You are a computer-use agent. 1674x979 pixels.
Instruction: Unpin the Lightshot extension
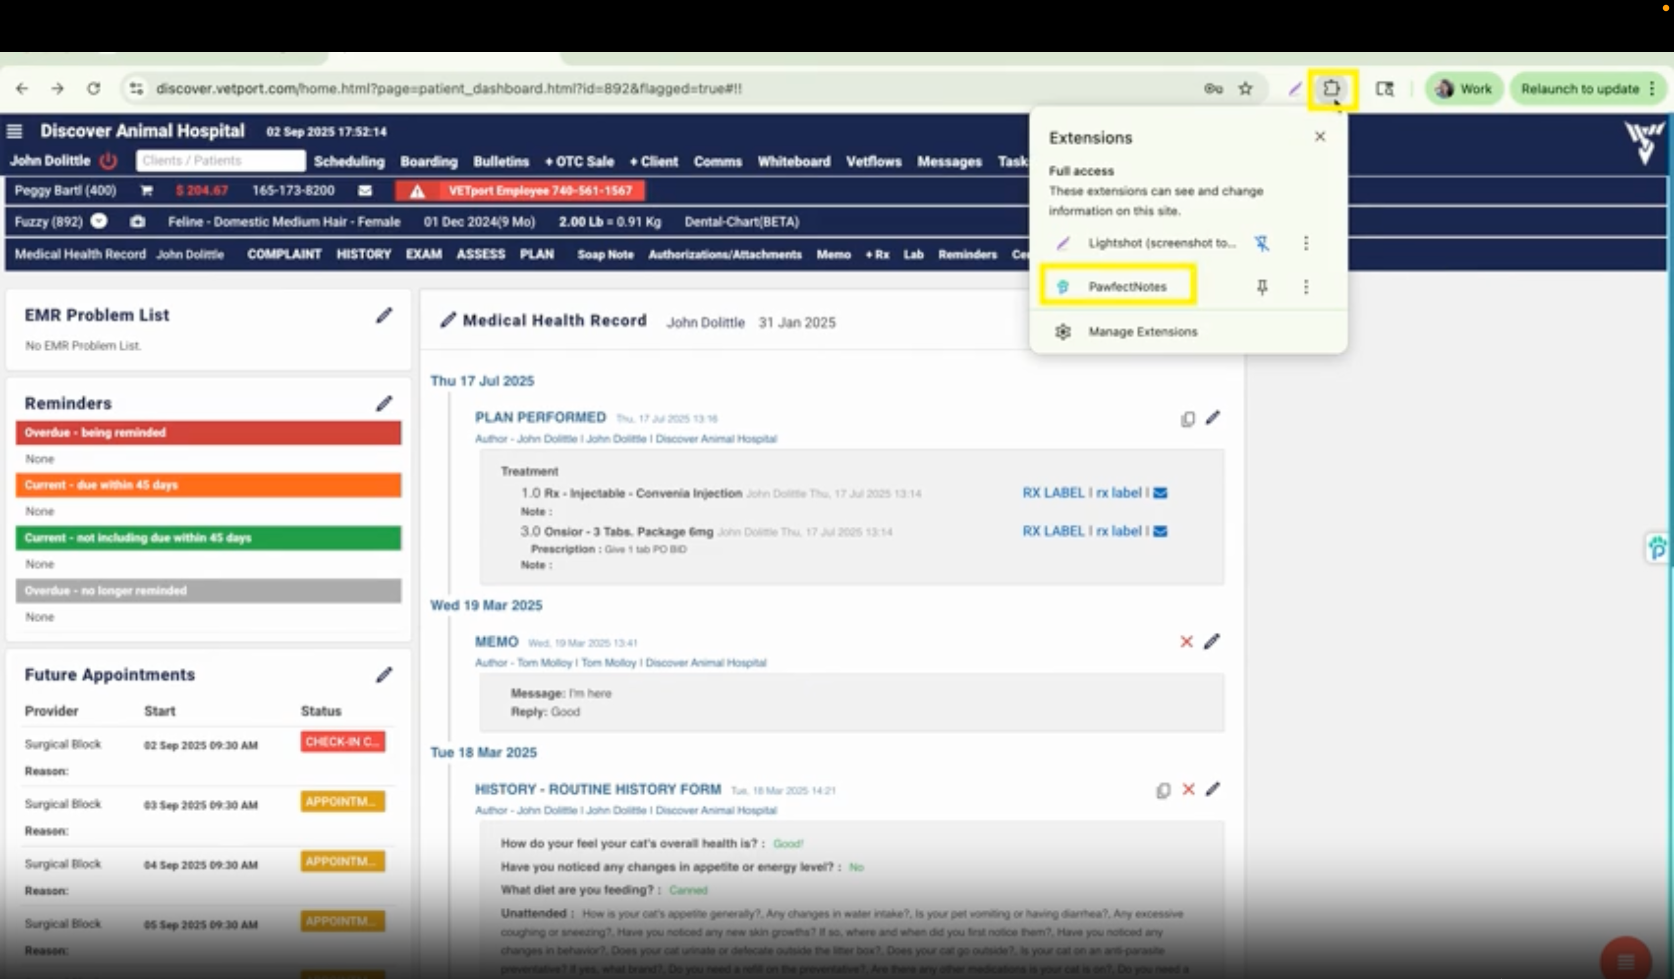pos(1261,243)
